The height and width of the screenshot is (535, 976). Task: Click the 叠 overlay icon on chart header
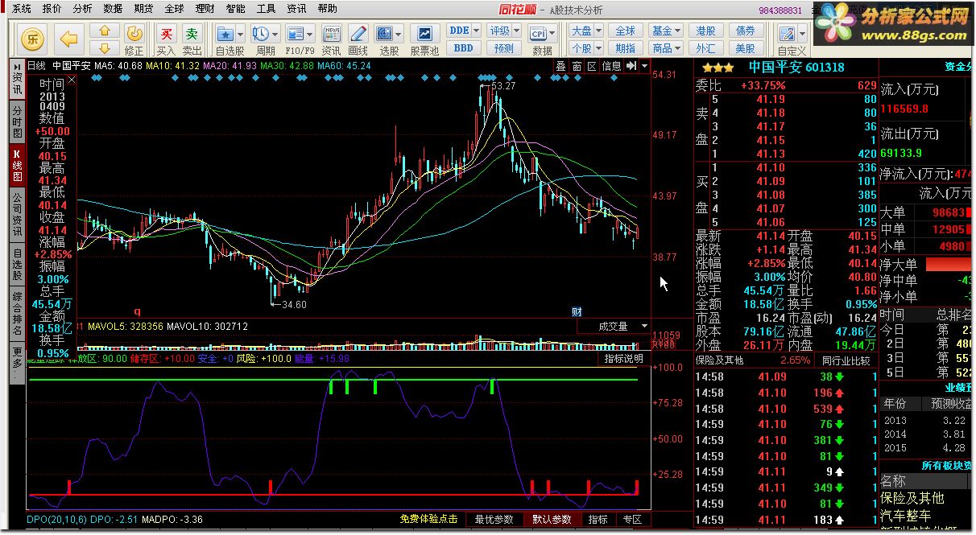(x=560, y=66)
